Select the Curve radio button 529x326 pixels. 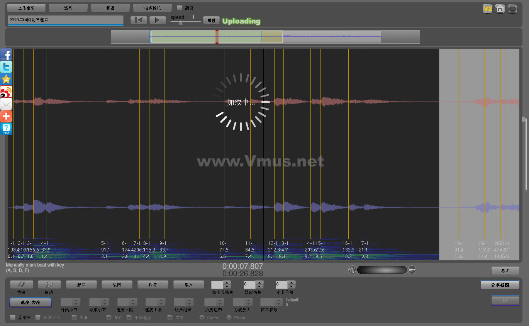202,318
